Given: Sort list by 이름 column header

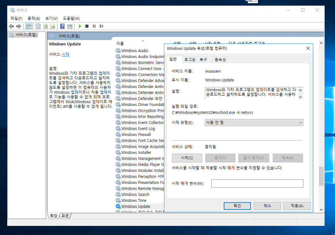Looking at the screenshot, I should click(120, 44).
